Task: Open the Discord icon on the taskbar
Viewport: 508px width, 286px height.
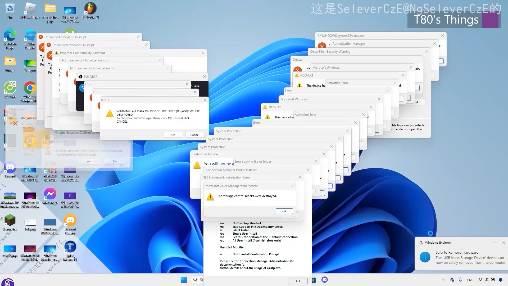Action: (325, 280)
